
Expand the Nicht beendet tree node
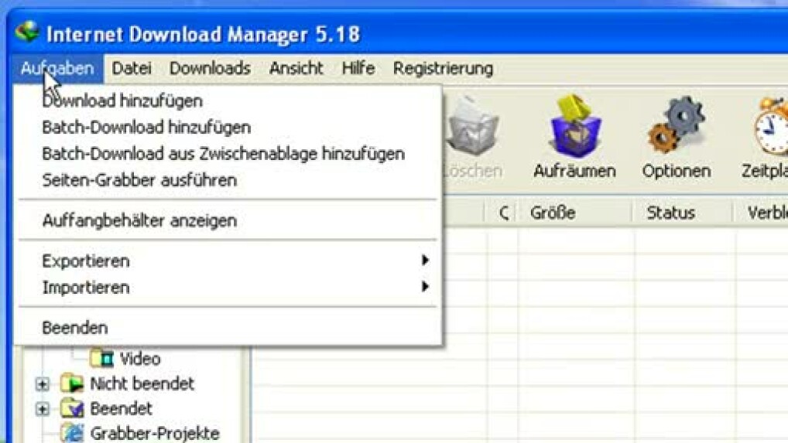pyautogui.click(x=43, y=384)
